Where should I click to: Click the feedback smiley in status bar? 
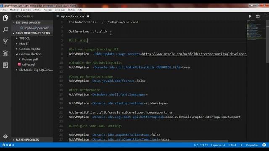[x=264, y=145]
